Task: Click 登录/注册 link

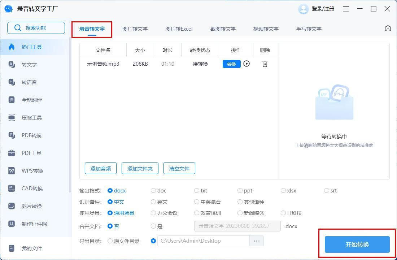Action: pyautogui.click(x=323, y=9)
